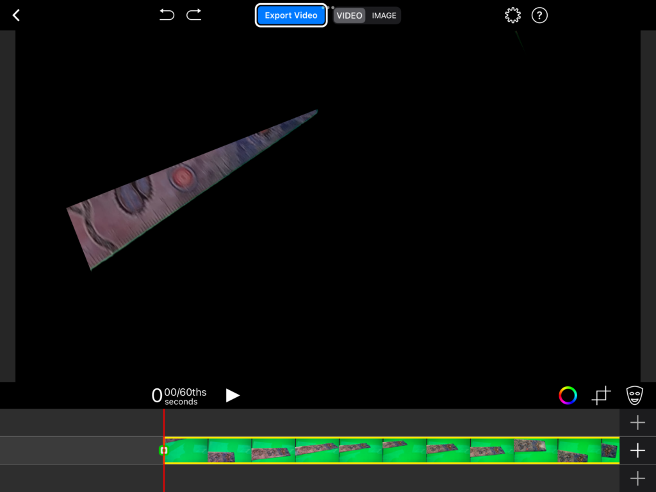The width and height of the screenshot is (656, 492).
Task: Undo the last edit
Action: 167,15
